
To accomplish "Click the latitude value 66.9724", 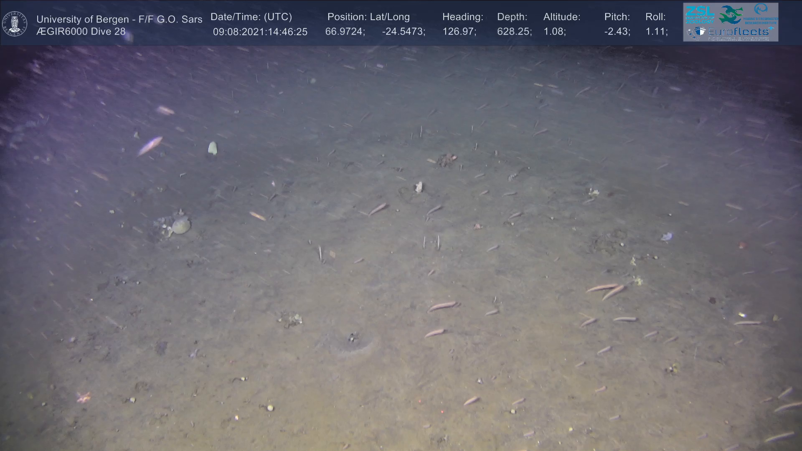I will [x=345, y=32].
